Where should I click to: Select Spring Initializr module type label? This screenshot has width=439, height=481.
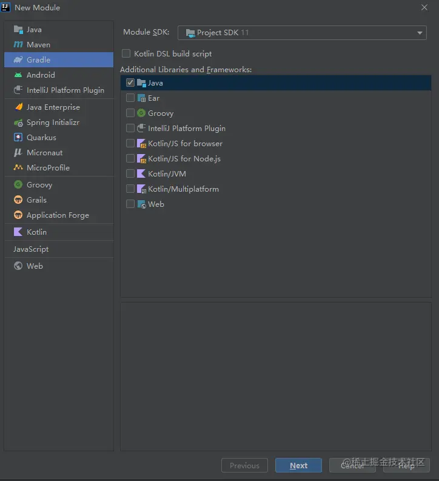coord(53,123)
